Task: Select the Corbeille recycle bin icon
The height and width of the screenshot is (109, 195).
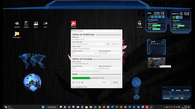Action: point(140,24)
